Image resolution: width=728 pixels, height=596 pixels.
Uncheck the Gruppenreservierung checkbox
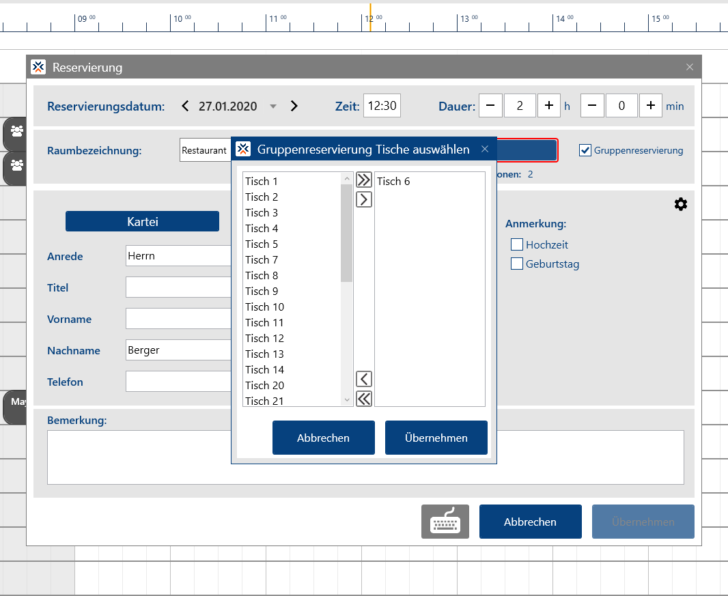click(585, 150)
